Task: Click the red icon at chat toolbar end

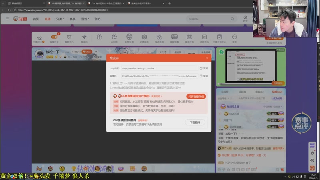Action: [282, 170]
